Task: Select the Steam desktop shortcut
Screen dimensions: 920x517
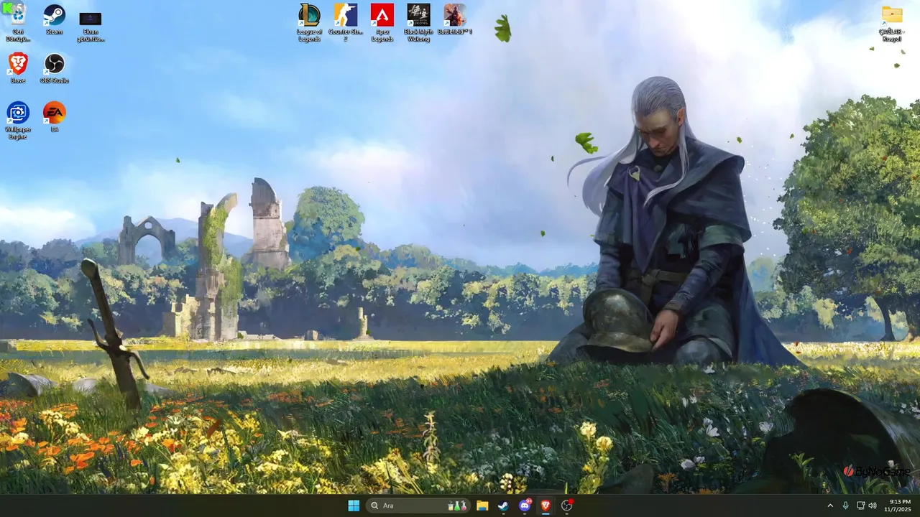Action: (54, 19)
